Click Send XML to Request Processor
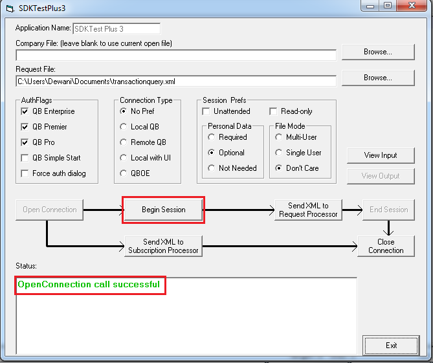The image size is (433, 363). coord(308,210)
